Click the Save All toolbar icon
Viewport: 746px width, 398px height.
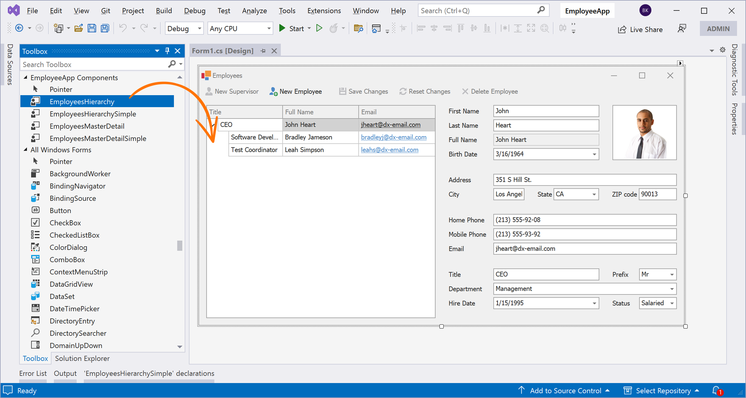105,29
